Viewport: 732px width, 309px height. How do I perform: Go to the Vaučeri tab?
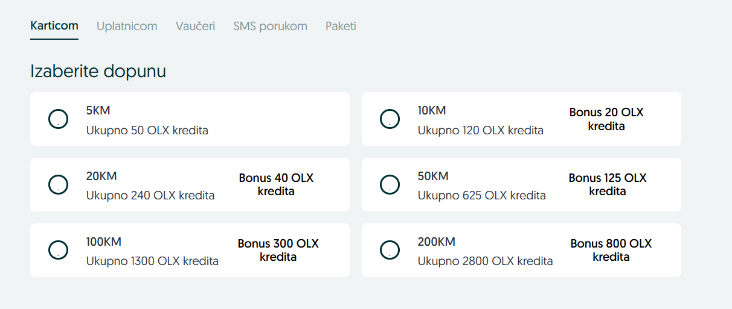pos(195,26)
